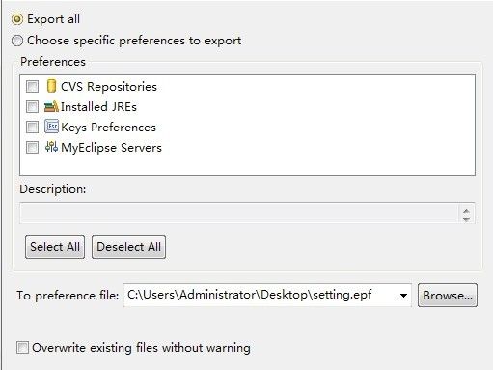493x370 pixels.
Task: Open the Browse... file chooser
Action: [x=448, y=296]
